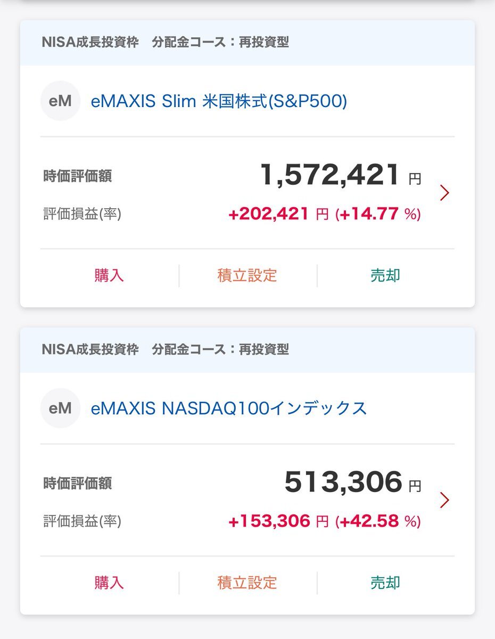The height and width of the screenshot is (639, 495).
Task: Click the eM icon beside the NASDAQ100 fund
Action: 60,408
